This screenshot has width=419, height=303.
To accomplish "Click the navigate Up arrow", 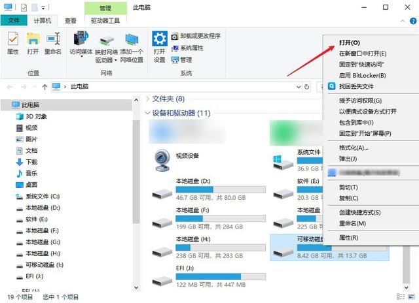I will (x=45, y=87).
